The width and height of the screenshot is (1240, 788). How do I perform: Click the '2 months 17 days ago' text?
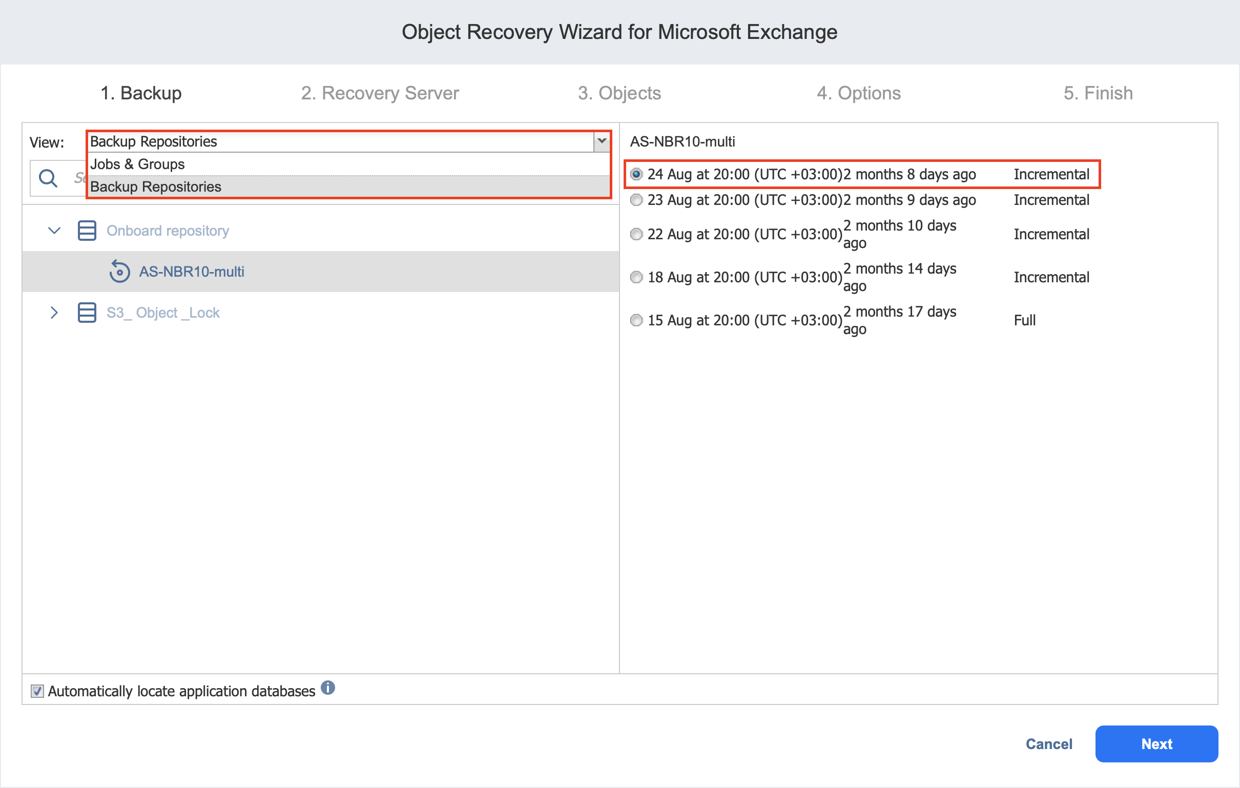(900, 320)
